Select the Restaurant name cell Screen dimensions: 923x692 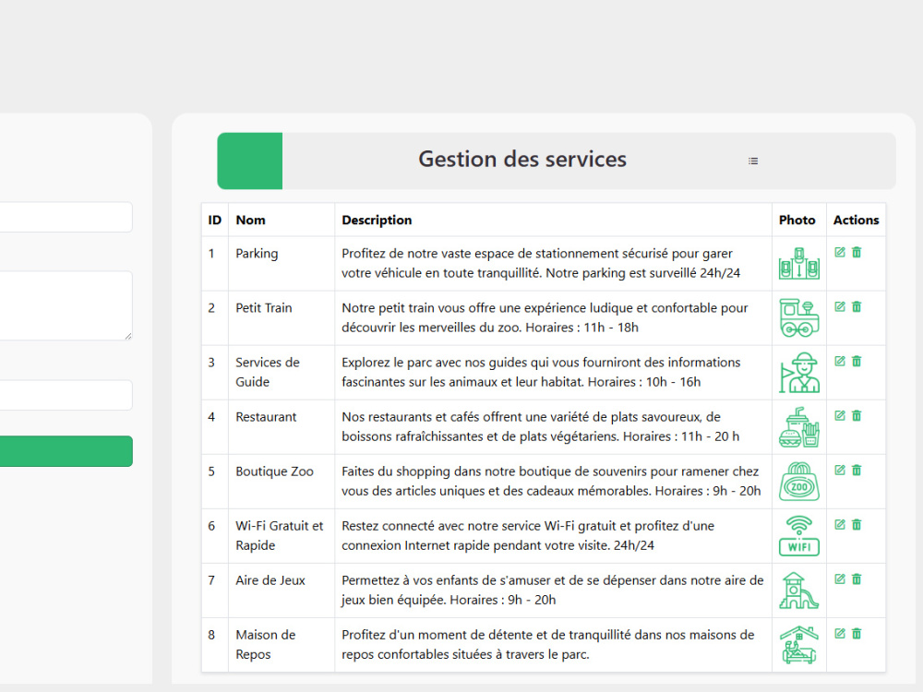pyautogui.click(x=282, y=427)
